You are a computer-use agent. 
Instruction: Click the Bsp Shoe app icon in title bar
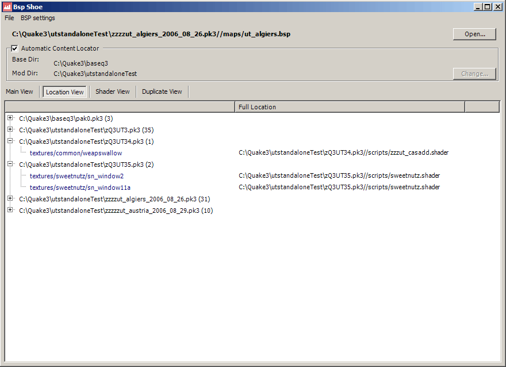7,7
